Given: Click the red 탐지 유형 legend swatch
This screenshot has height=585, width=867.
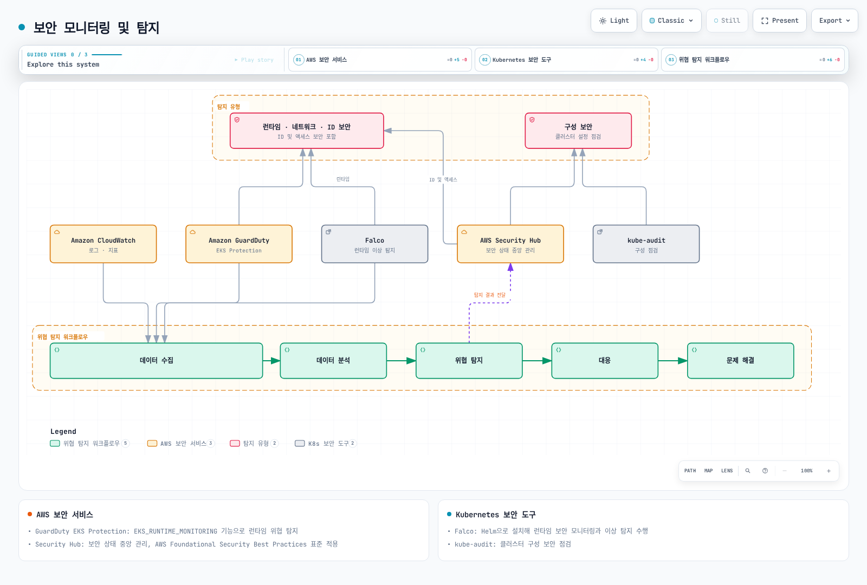Looking at the screenshot, I should coord(235,443).
